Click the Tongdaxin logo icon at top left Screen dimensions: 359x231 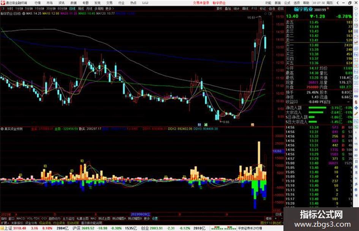coord(3,3)
